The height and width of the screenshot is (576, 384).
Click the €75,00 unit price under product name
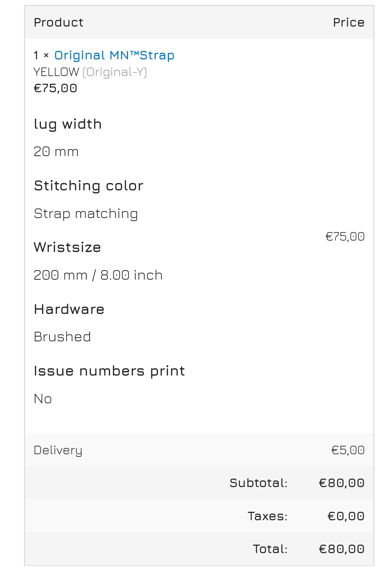click(x=56, y=88)
